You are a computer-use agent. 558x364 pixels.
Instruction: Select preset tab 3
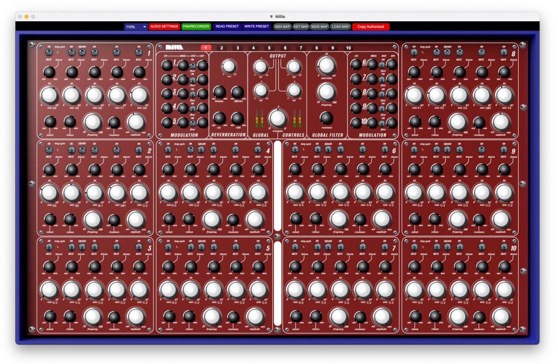pyautogui.click(x=237, y=48)
